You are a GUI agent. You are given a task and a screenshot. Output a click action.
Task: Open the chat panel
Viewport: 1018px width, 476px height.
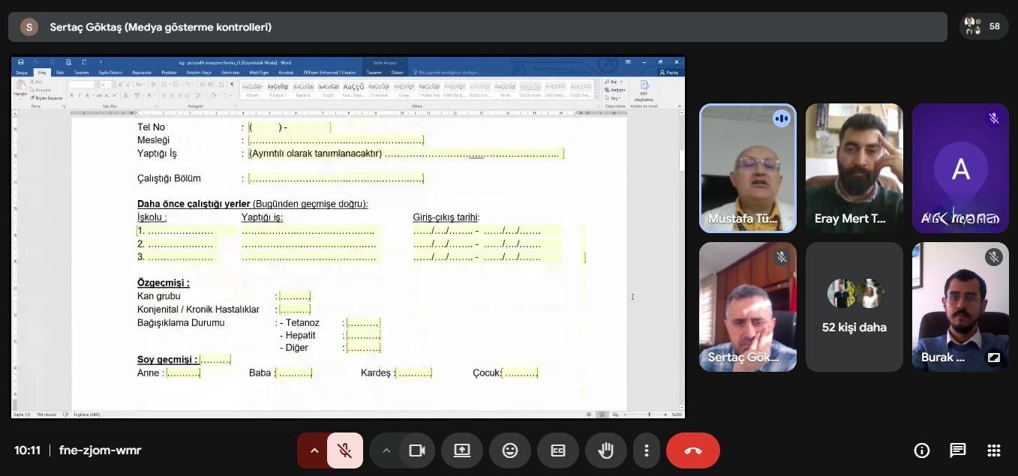coord(957,451)
